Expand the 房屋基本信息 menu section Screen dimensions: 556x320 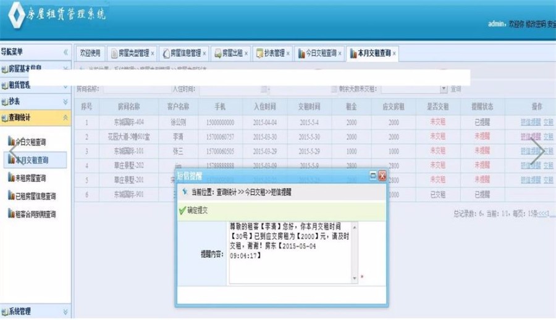(x=65, y=68)
